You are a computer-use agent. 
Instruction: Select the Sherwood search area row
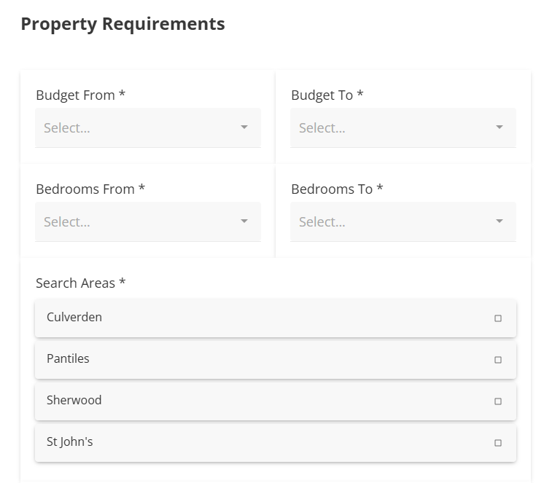(x=255, y=401)
